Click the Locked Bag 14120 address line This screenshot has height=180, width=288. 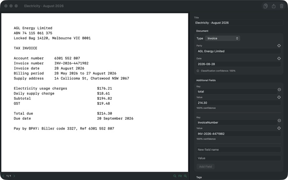click(x=52, y=38)
